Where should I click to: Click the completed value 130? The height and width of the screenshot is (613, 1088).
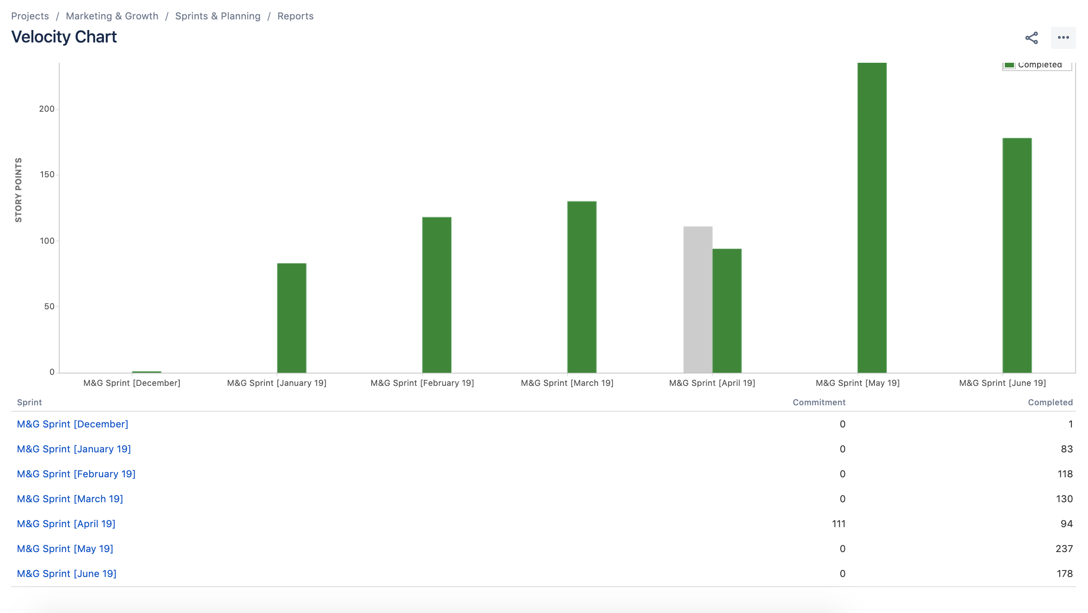[1064, 499]
